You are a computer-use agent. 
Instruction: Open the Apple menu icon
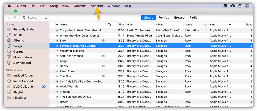[9, 6]
